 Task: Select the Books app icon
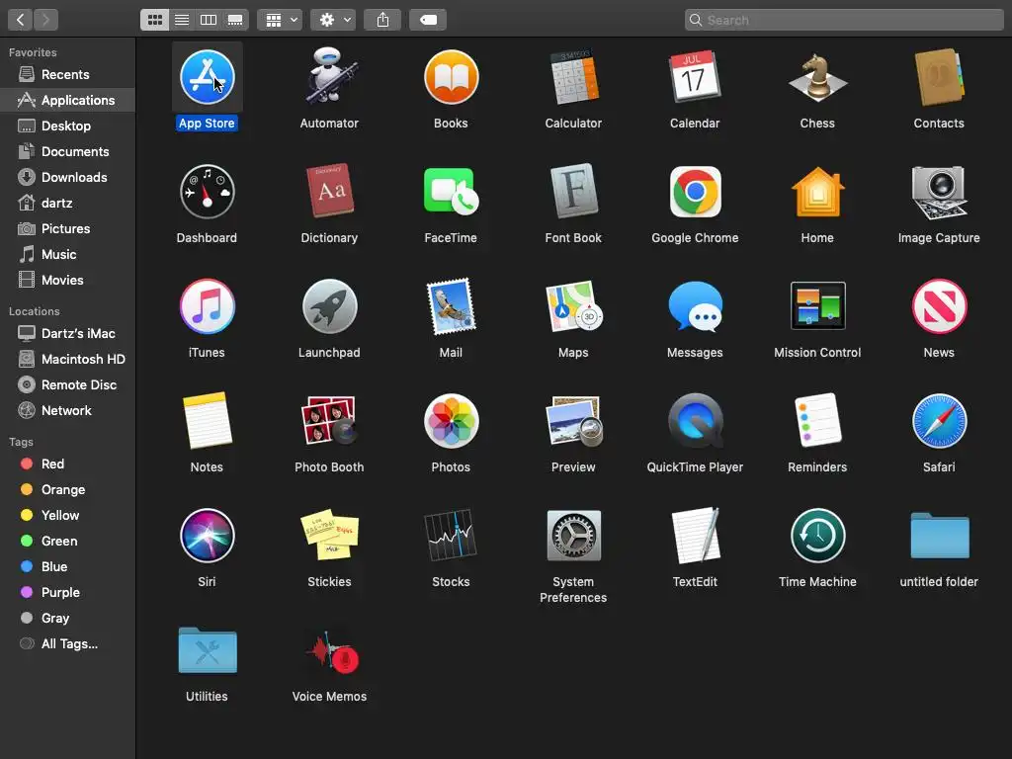click(x=451, y=77)
